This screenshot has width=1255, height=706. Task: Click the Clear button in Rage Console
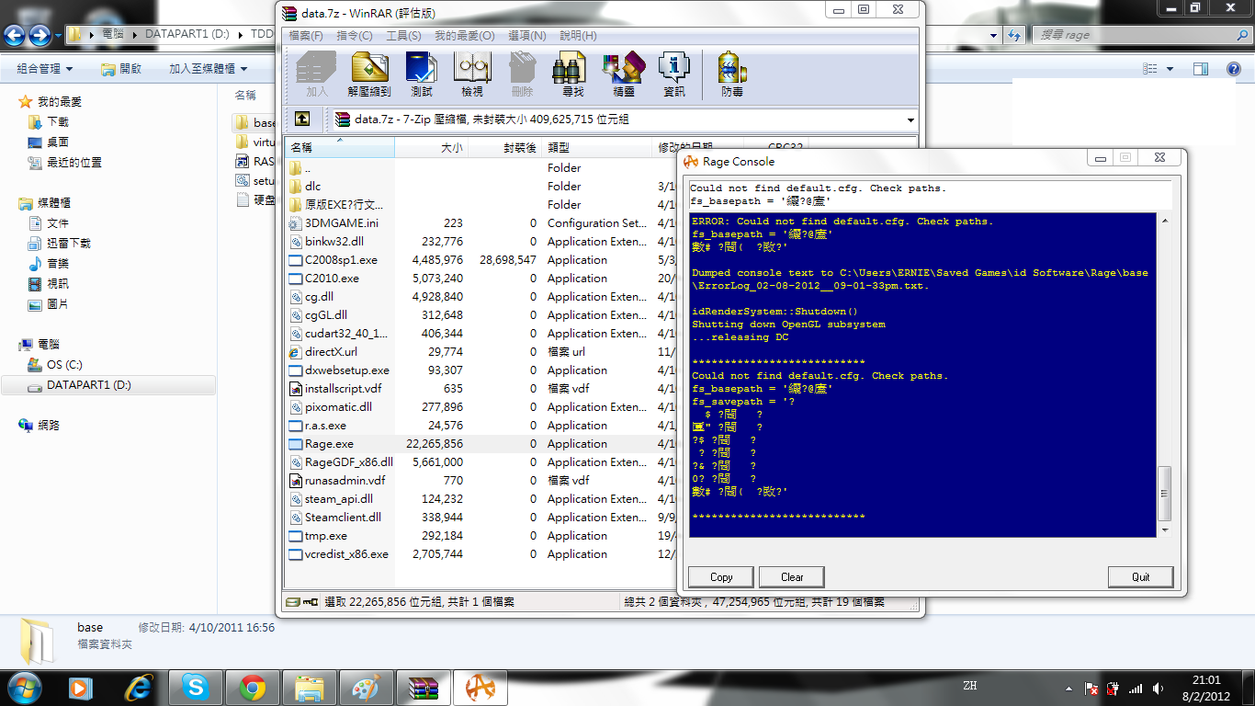pyautogui.click(x=792, y=576)
